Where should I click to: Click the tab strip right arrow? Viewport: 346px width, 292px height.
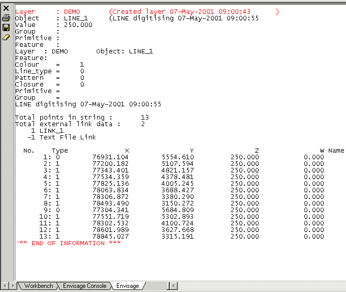click(13, 286)
